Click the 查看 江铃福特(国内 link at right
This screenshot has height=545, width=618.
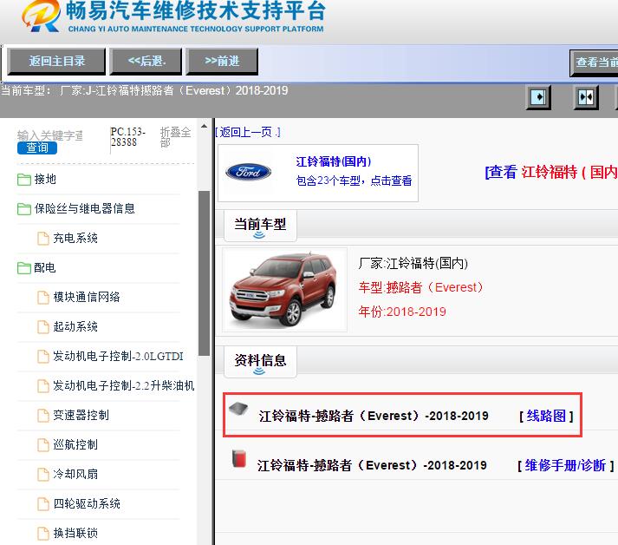(551, 172)
